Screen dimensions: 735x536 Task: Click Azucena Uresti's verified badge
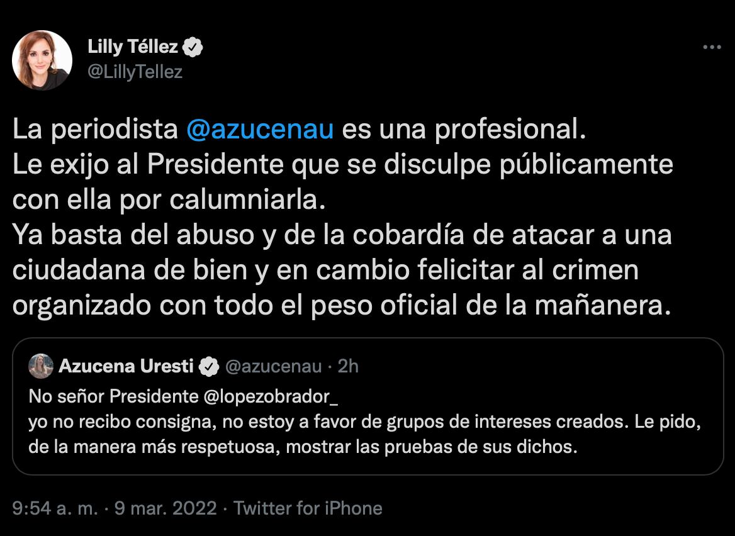tap(208, 366)
